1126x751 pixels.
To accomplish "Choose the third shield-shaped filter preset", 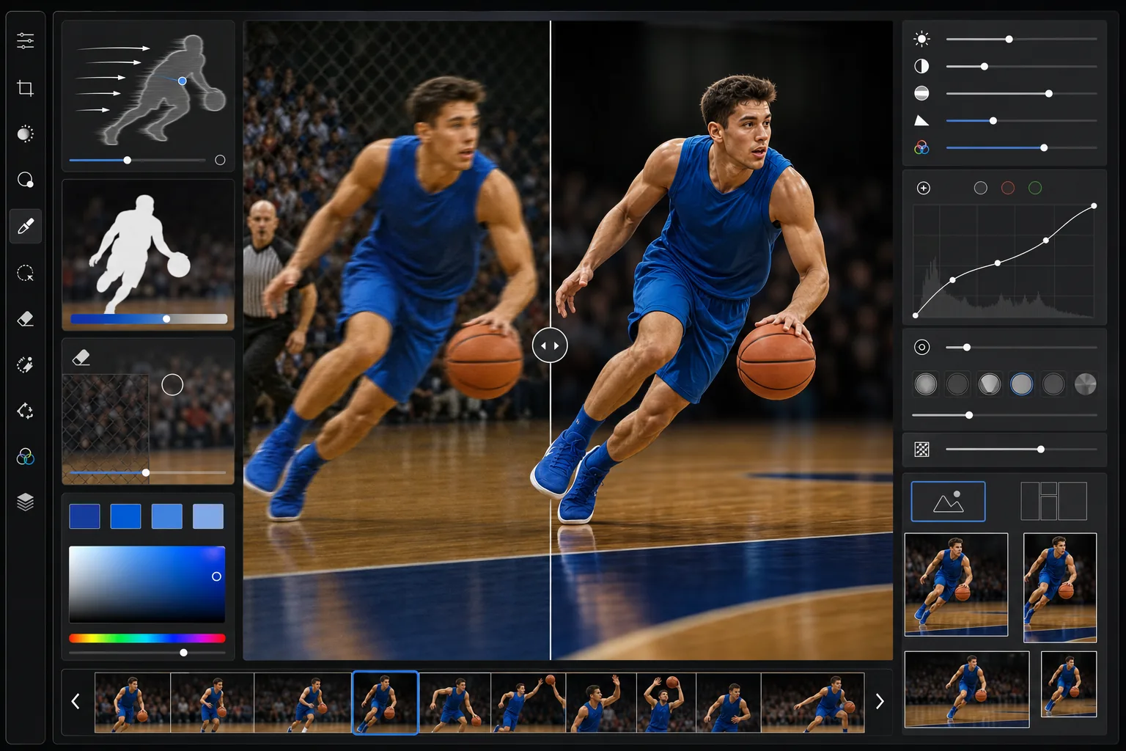I will tap(990, 384).
